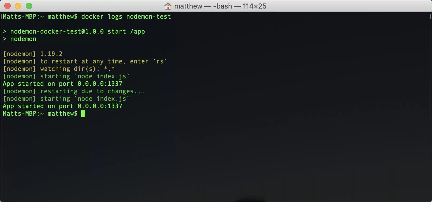The height and width of the screenshot is (202, 432).
Task: Click the green cursor block at prompt
Action: (x=83, y=114)
